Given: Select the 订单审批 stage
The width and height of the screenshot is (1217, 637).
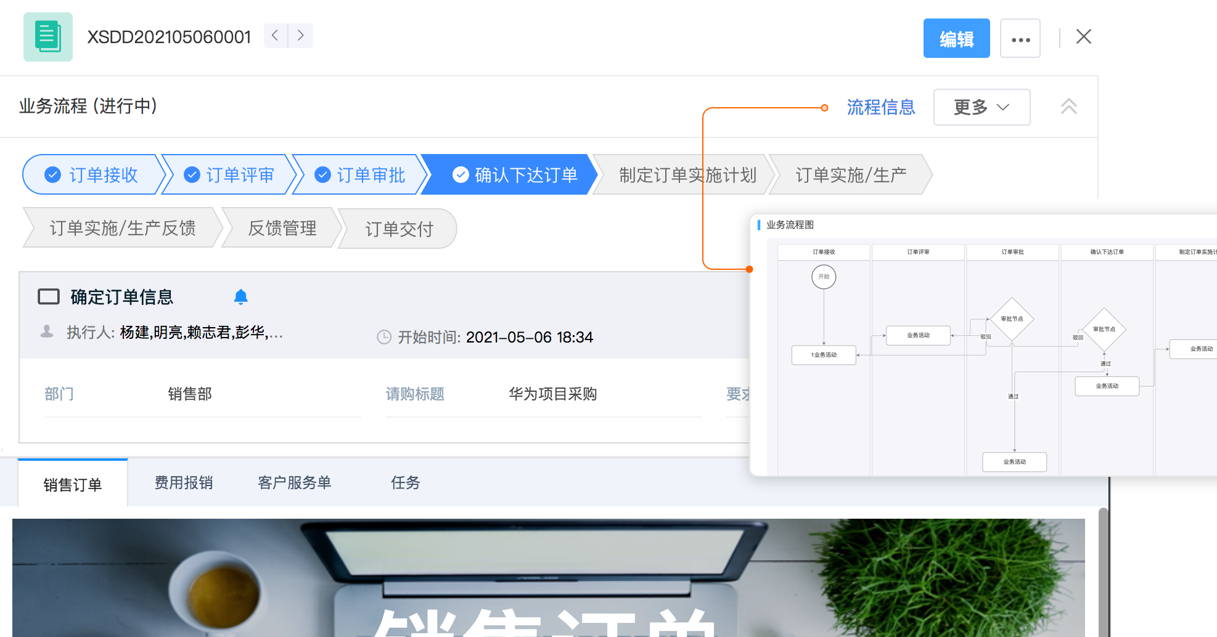Looking at the screenshot, I should pyautogui.click(x=360, y=175).
